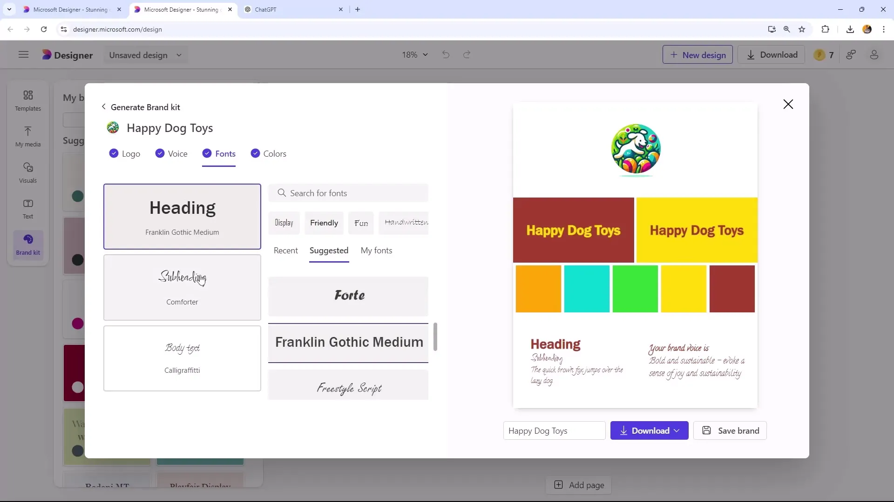This screenshot has width=894, height=502.
Task: Switch to the Recent fonts tab
Action: (285, 251)
